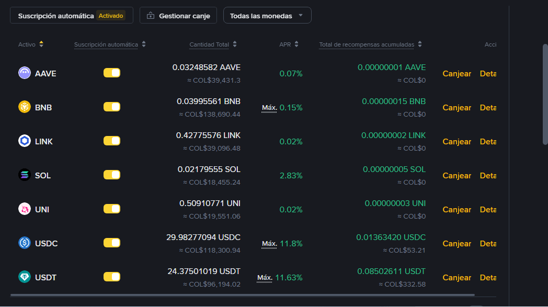548x307 pixels.
Task: Click Canjear for USDC
Action: [457, 243]
